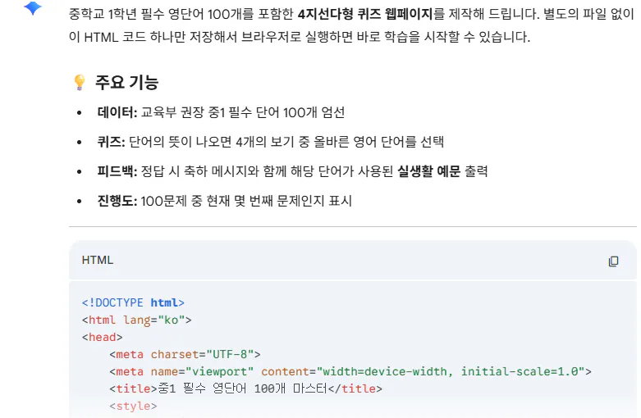
Task: Select the 진행도: bullet label
Action: (117, 201)
